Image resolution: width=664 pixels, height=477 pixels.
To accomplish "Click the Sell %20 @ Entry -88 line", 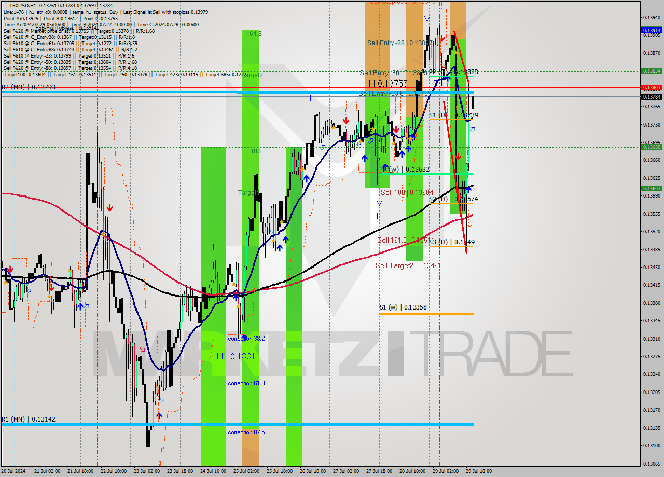I will point(70,68).
